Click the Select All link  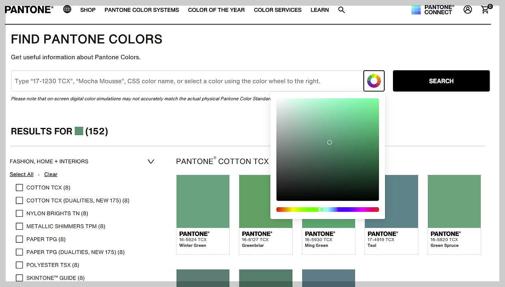(22, 174)
